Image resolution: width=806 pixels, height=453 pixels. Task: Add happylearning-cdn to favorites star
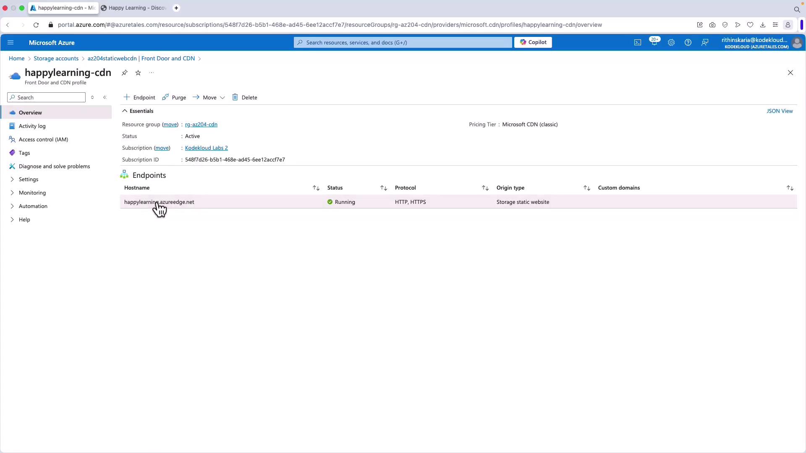click(x=138, y=73)
